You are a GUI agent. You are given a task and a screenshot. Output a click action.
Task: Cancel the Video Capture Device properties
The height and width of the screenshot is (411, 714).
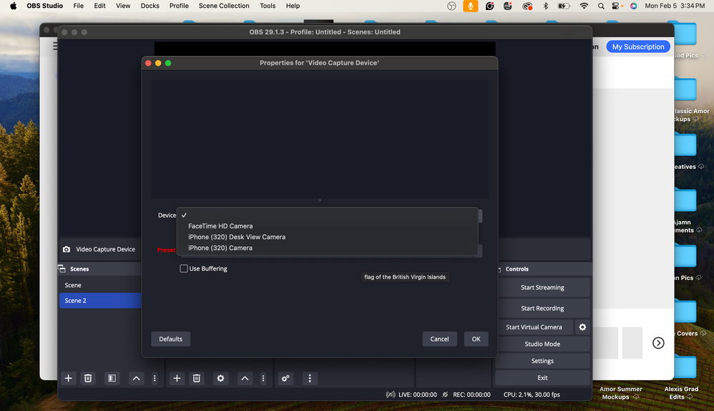[439, 339]
